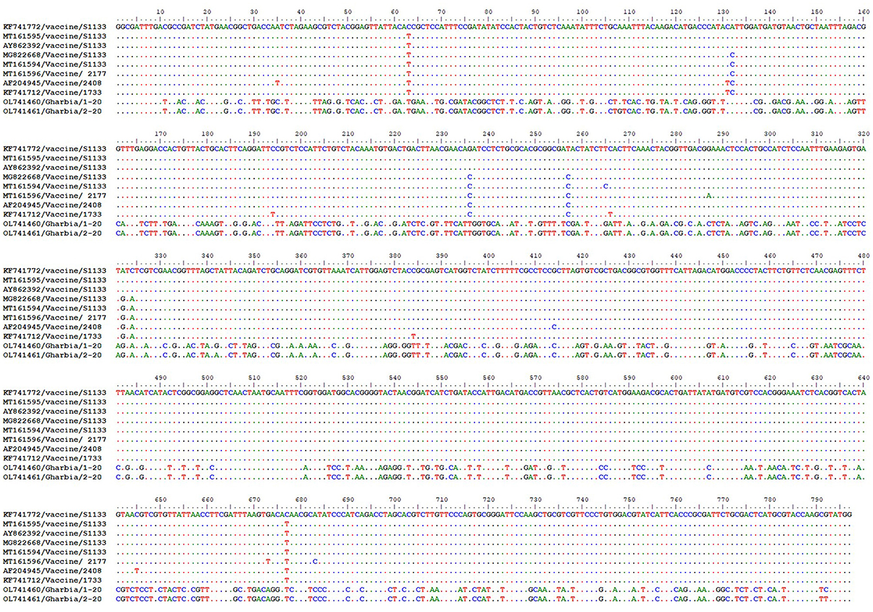
Task: Highlight MT161594/Vaccine/S1133 label in the 490–640 block
Action: pos(55,430)
